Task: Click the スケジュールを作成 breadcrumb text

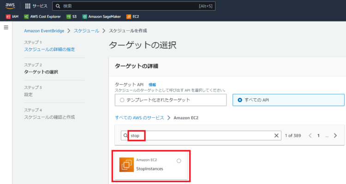Action: 128,31
